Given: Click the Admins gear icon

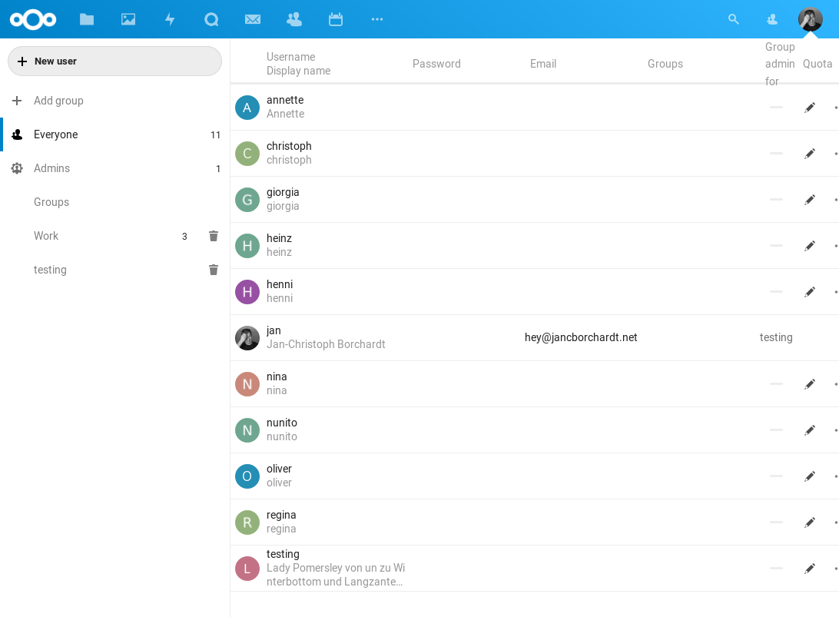Looking at the screenshot, I should 17,168.
